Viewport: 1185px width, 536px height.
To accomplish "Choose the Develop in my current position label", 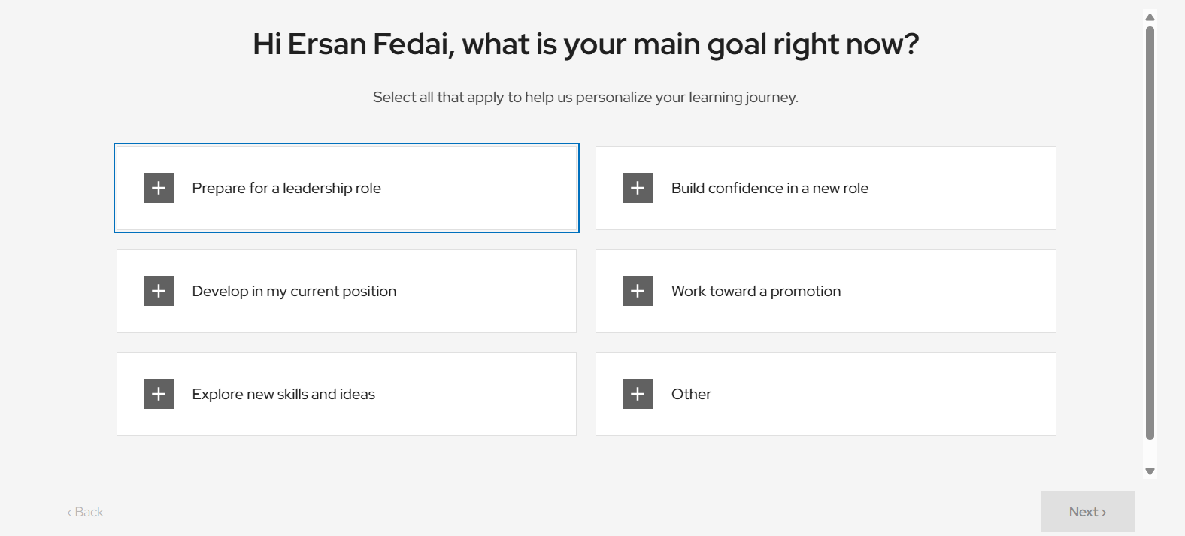I will (x=294, y=291).
